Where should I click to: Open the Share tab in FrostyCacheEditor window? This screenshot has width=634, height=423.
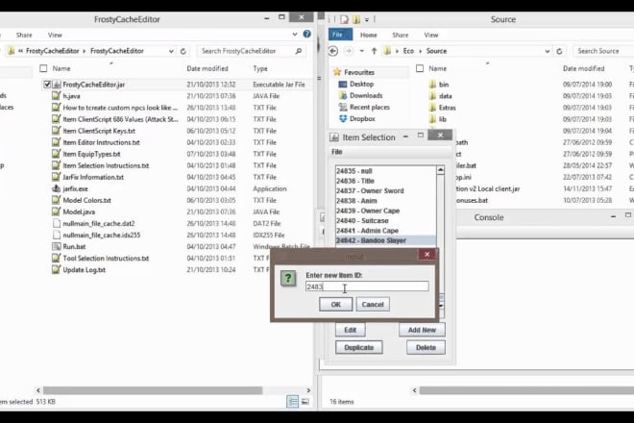tap(24, 36)
